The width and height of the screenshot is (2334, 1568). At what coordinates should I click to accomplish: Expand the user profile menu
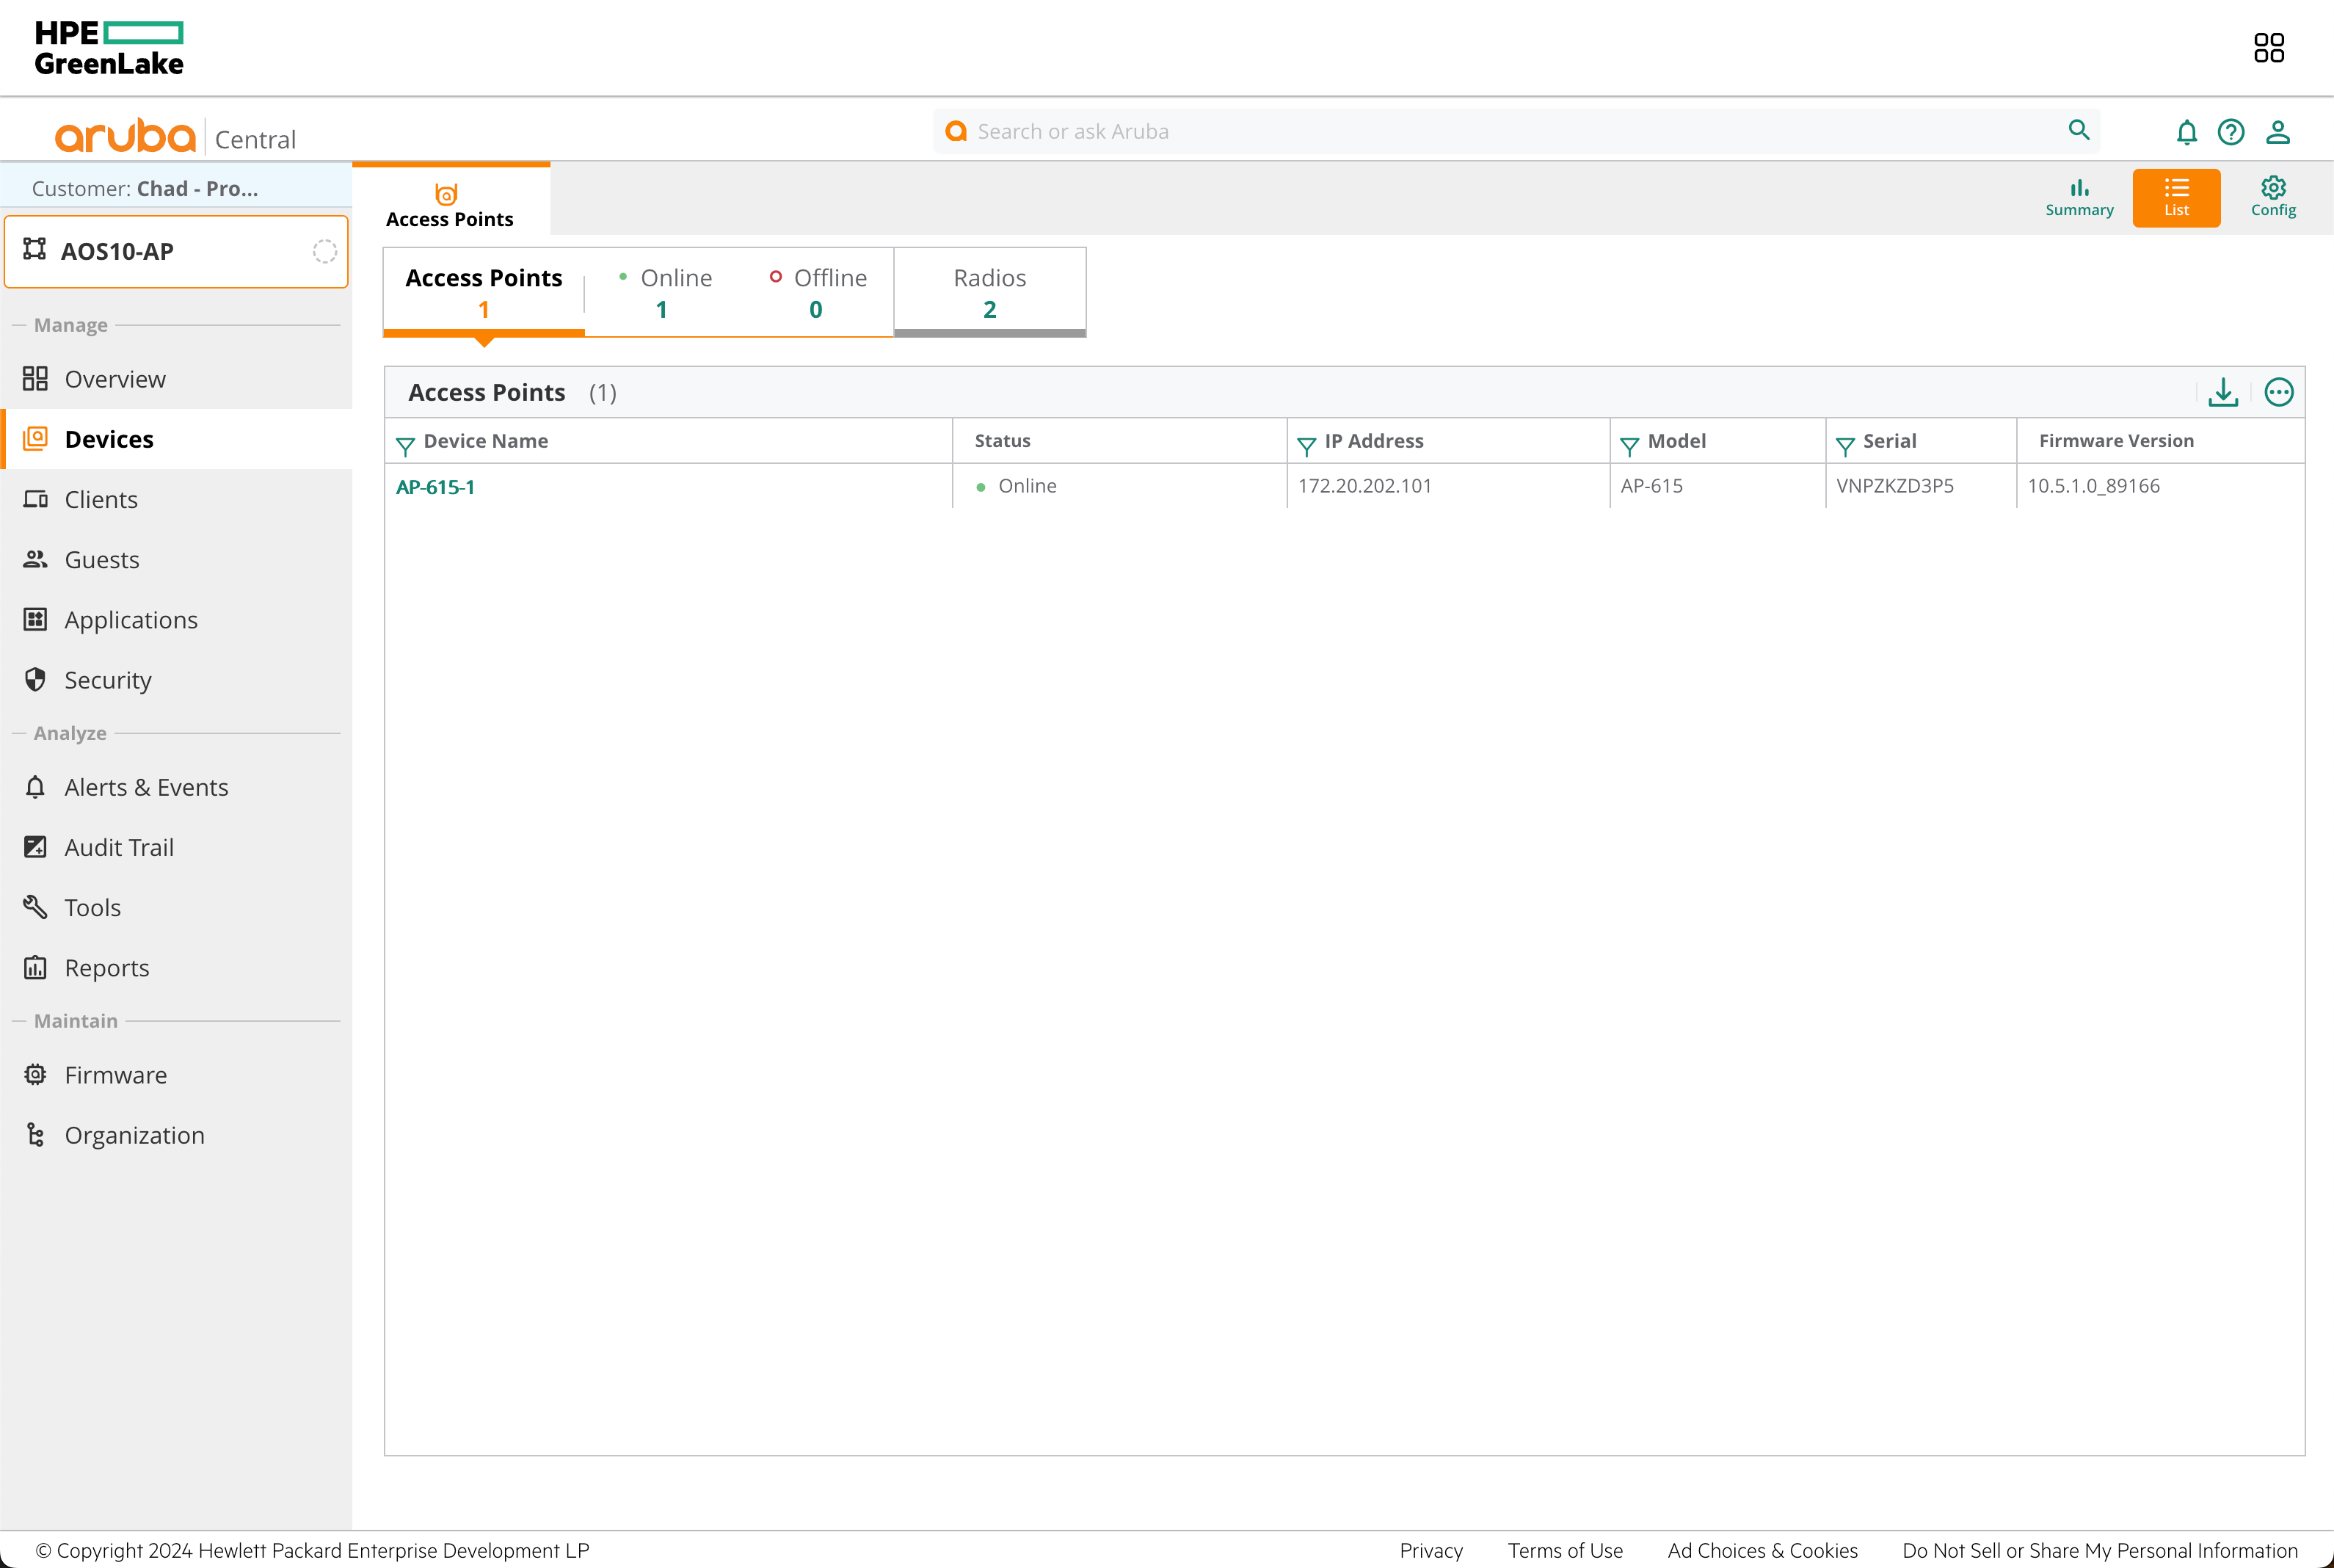point(2278,131)
